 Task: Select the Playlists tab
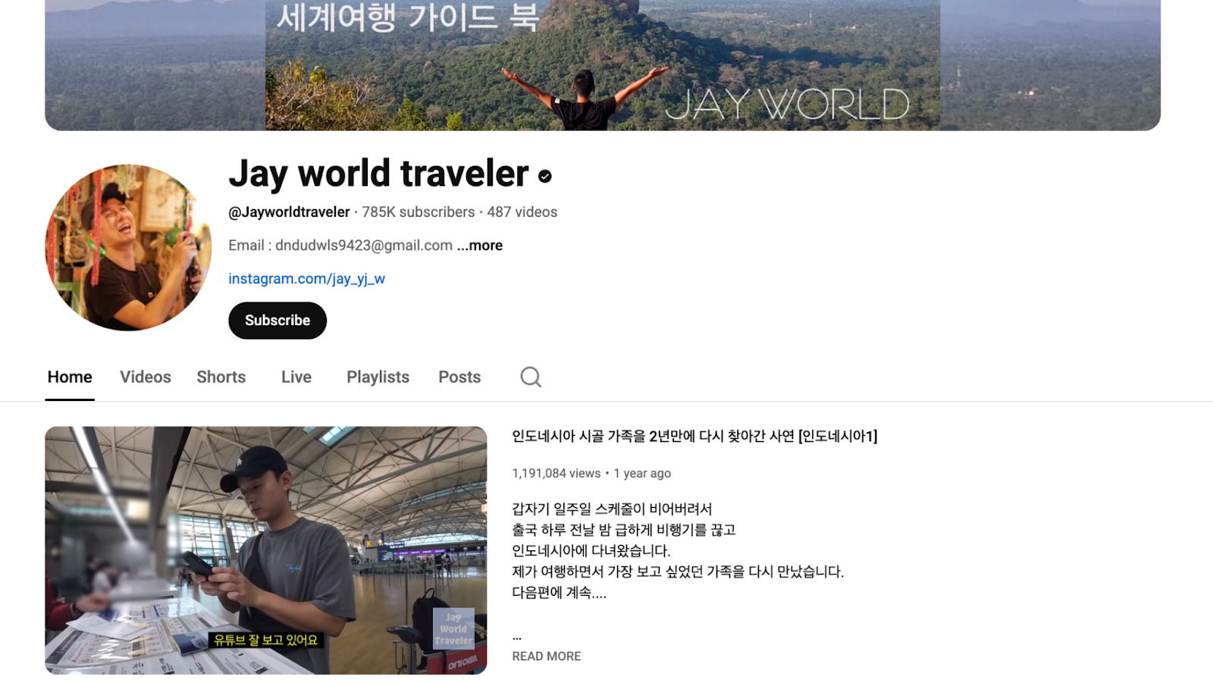click(378, 377)
